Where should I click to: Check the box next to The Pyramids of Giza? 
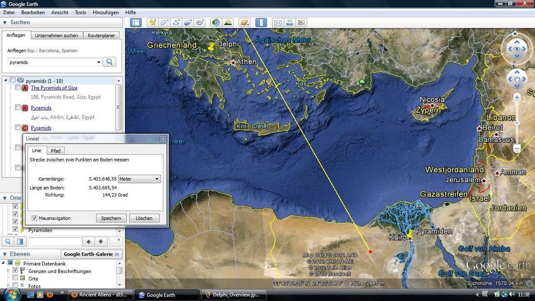click(18, 88)
